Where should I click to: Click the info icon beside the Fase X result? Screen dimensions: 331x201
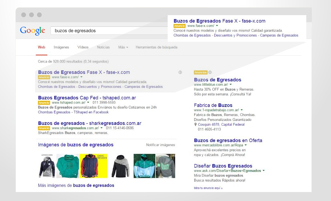(x=180, y=72)
